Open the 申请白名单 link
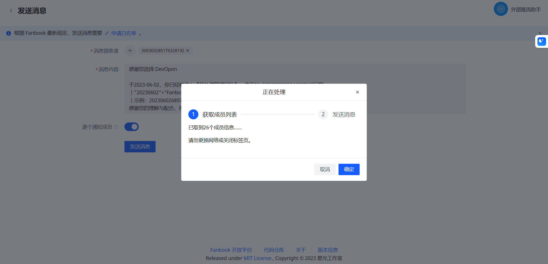548x264 pixels. 124,33
